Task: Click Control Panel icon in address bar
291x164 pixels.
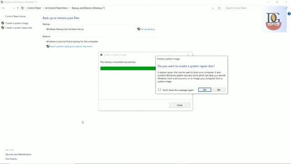Action: [22, 8]
